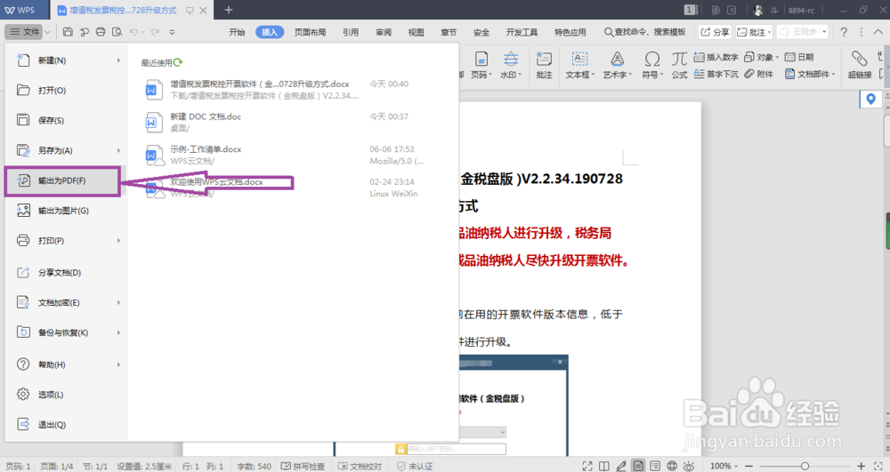This screenshot has width=890, height=472.
Task: Open print preview from quick toolbar
Action: coord(117,32)
